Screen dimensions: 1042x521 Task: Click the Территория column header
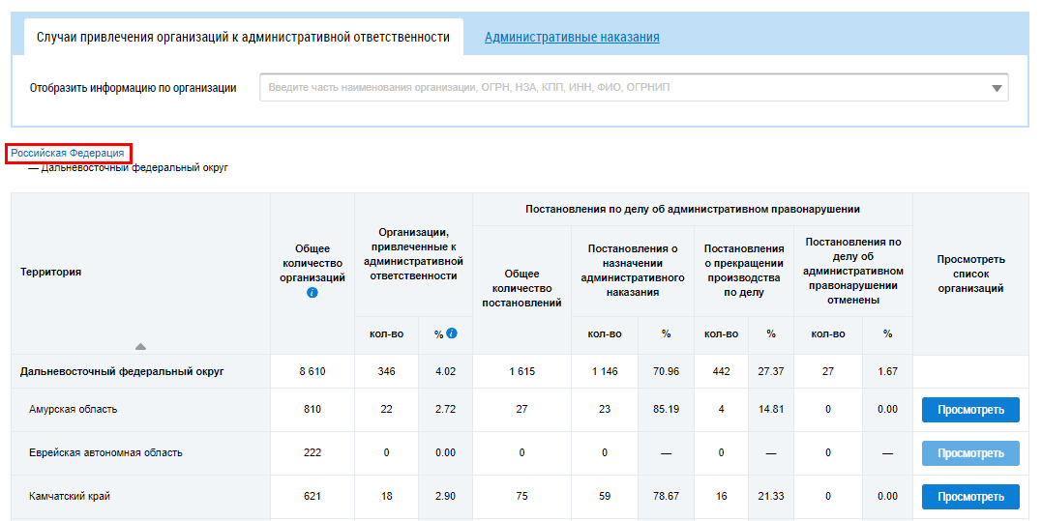(51, 273)
